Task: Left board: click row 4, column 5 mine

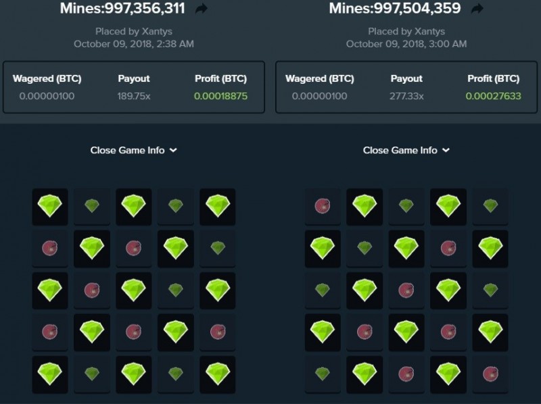Action: tap(217, 332)
